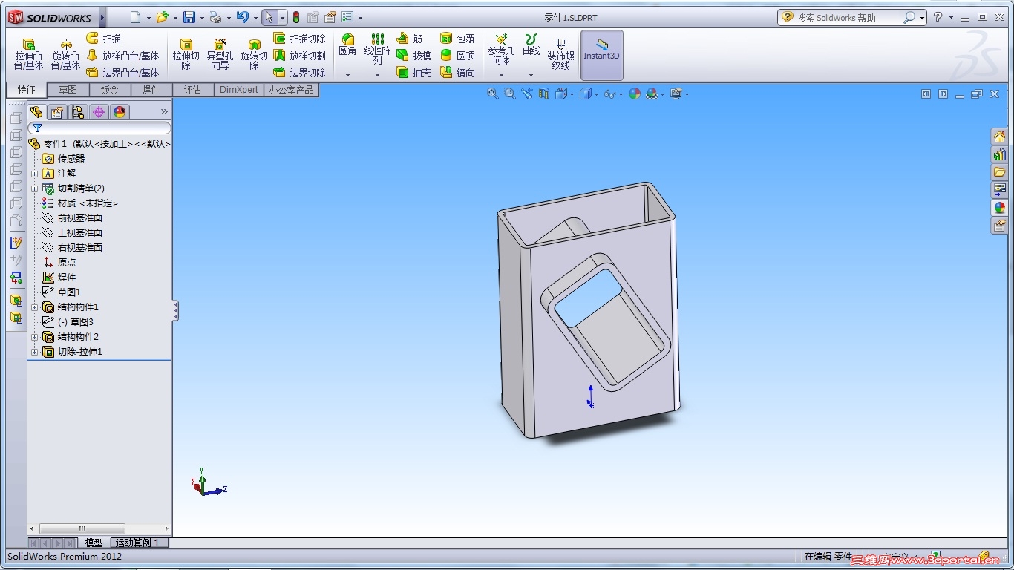Open the DisplayManager panel tab
Screen dimensions: 1014x570
[120, 112]
